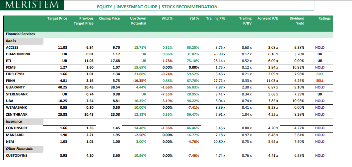Click CUSTODYINS Ytd value -7.46%
The image size is (352, 167).
[x=193, y=155]
